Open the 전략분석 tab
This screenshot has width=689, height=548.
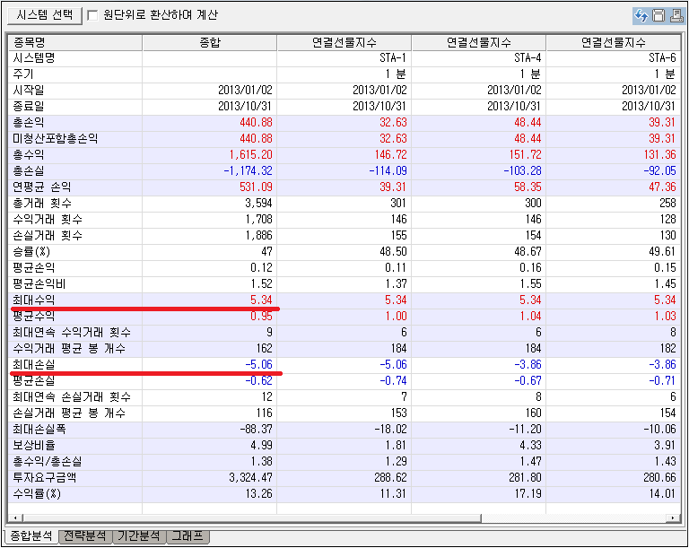tap(85, 536)
